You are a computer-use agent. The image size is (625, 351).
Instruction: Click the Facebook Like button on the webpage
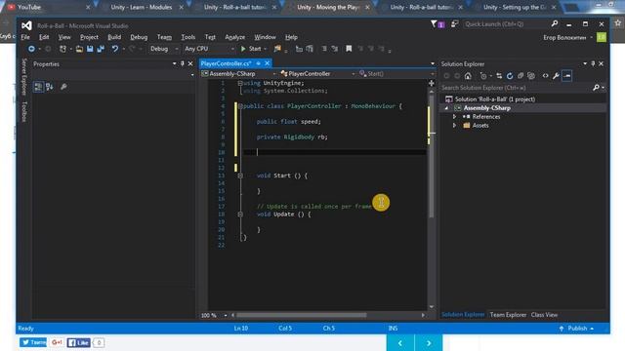pyautogui.click(x=78, y=342)
